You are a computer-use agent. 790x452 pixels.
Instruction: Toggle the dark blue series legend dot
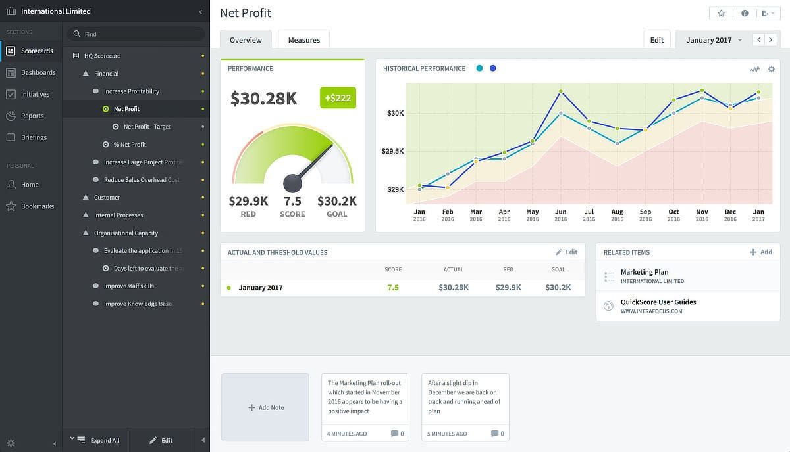pyautogui.click(x=493, y=68)
